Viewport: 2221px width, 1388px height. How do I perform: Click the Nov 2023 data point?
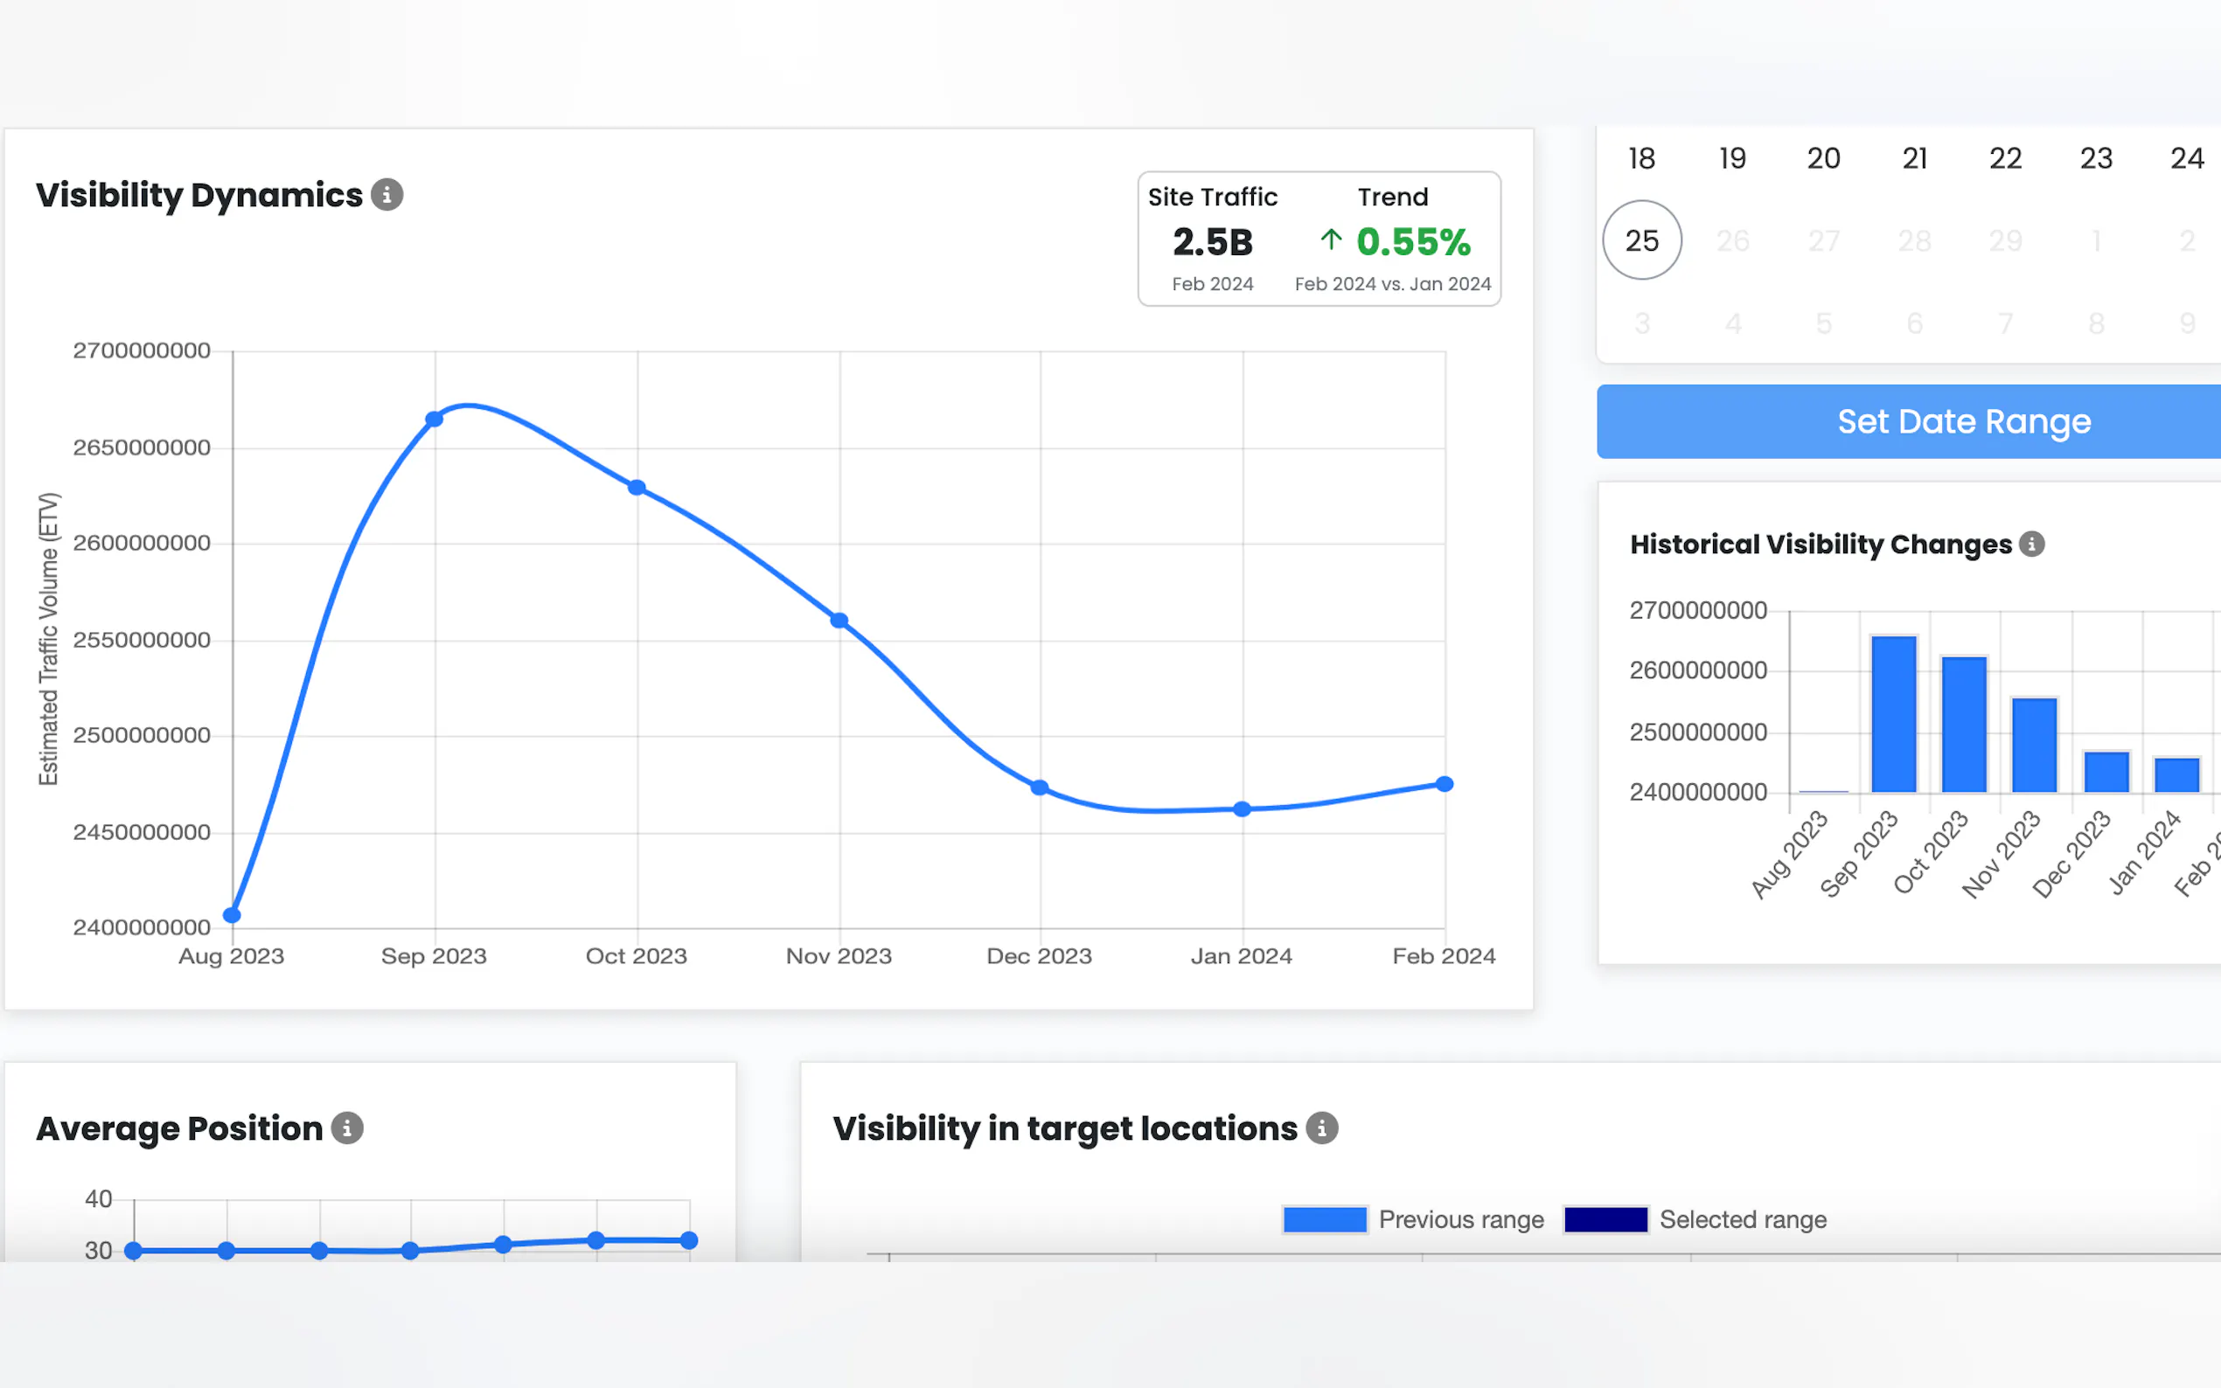(x=839, y=621)
